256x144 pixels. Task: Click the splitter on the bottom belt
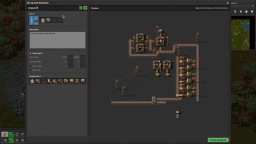(154, 100)
